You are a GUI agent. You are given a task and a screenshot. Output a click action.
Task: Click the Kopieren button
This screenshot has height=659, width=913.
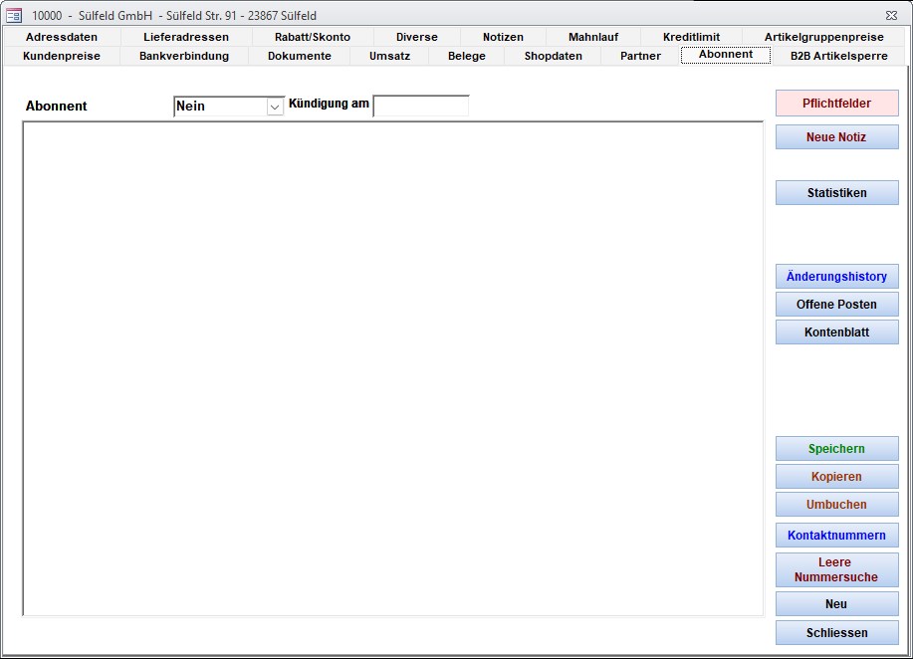point(836,477)
